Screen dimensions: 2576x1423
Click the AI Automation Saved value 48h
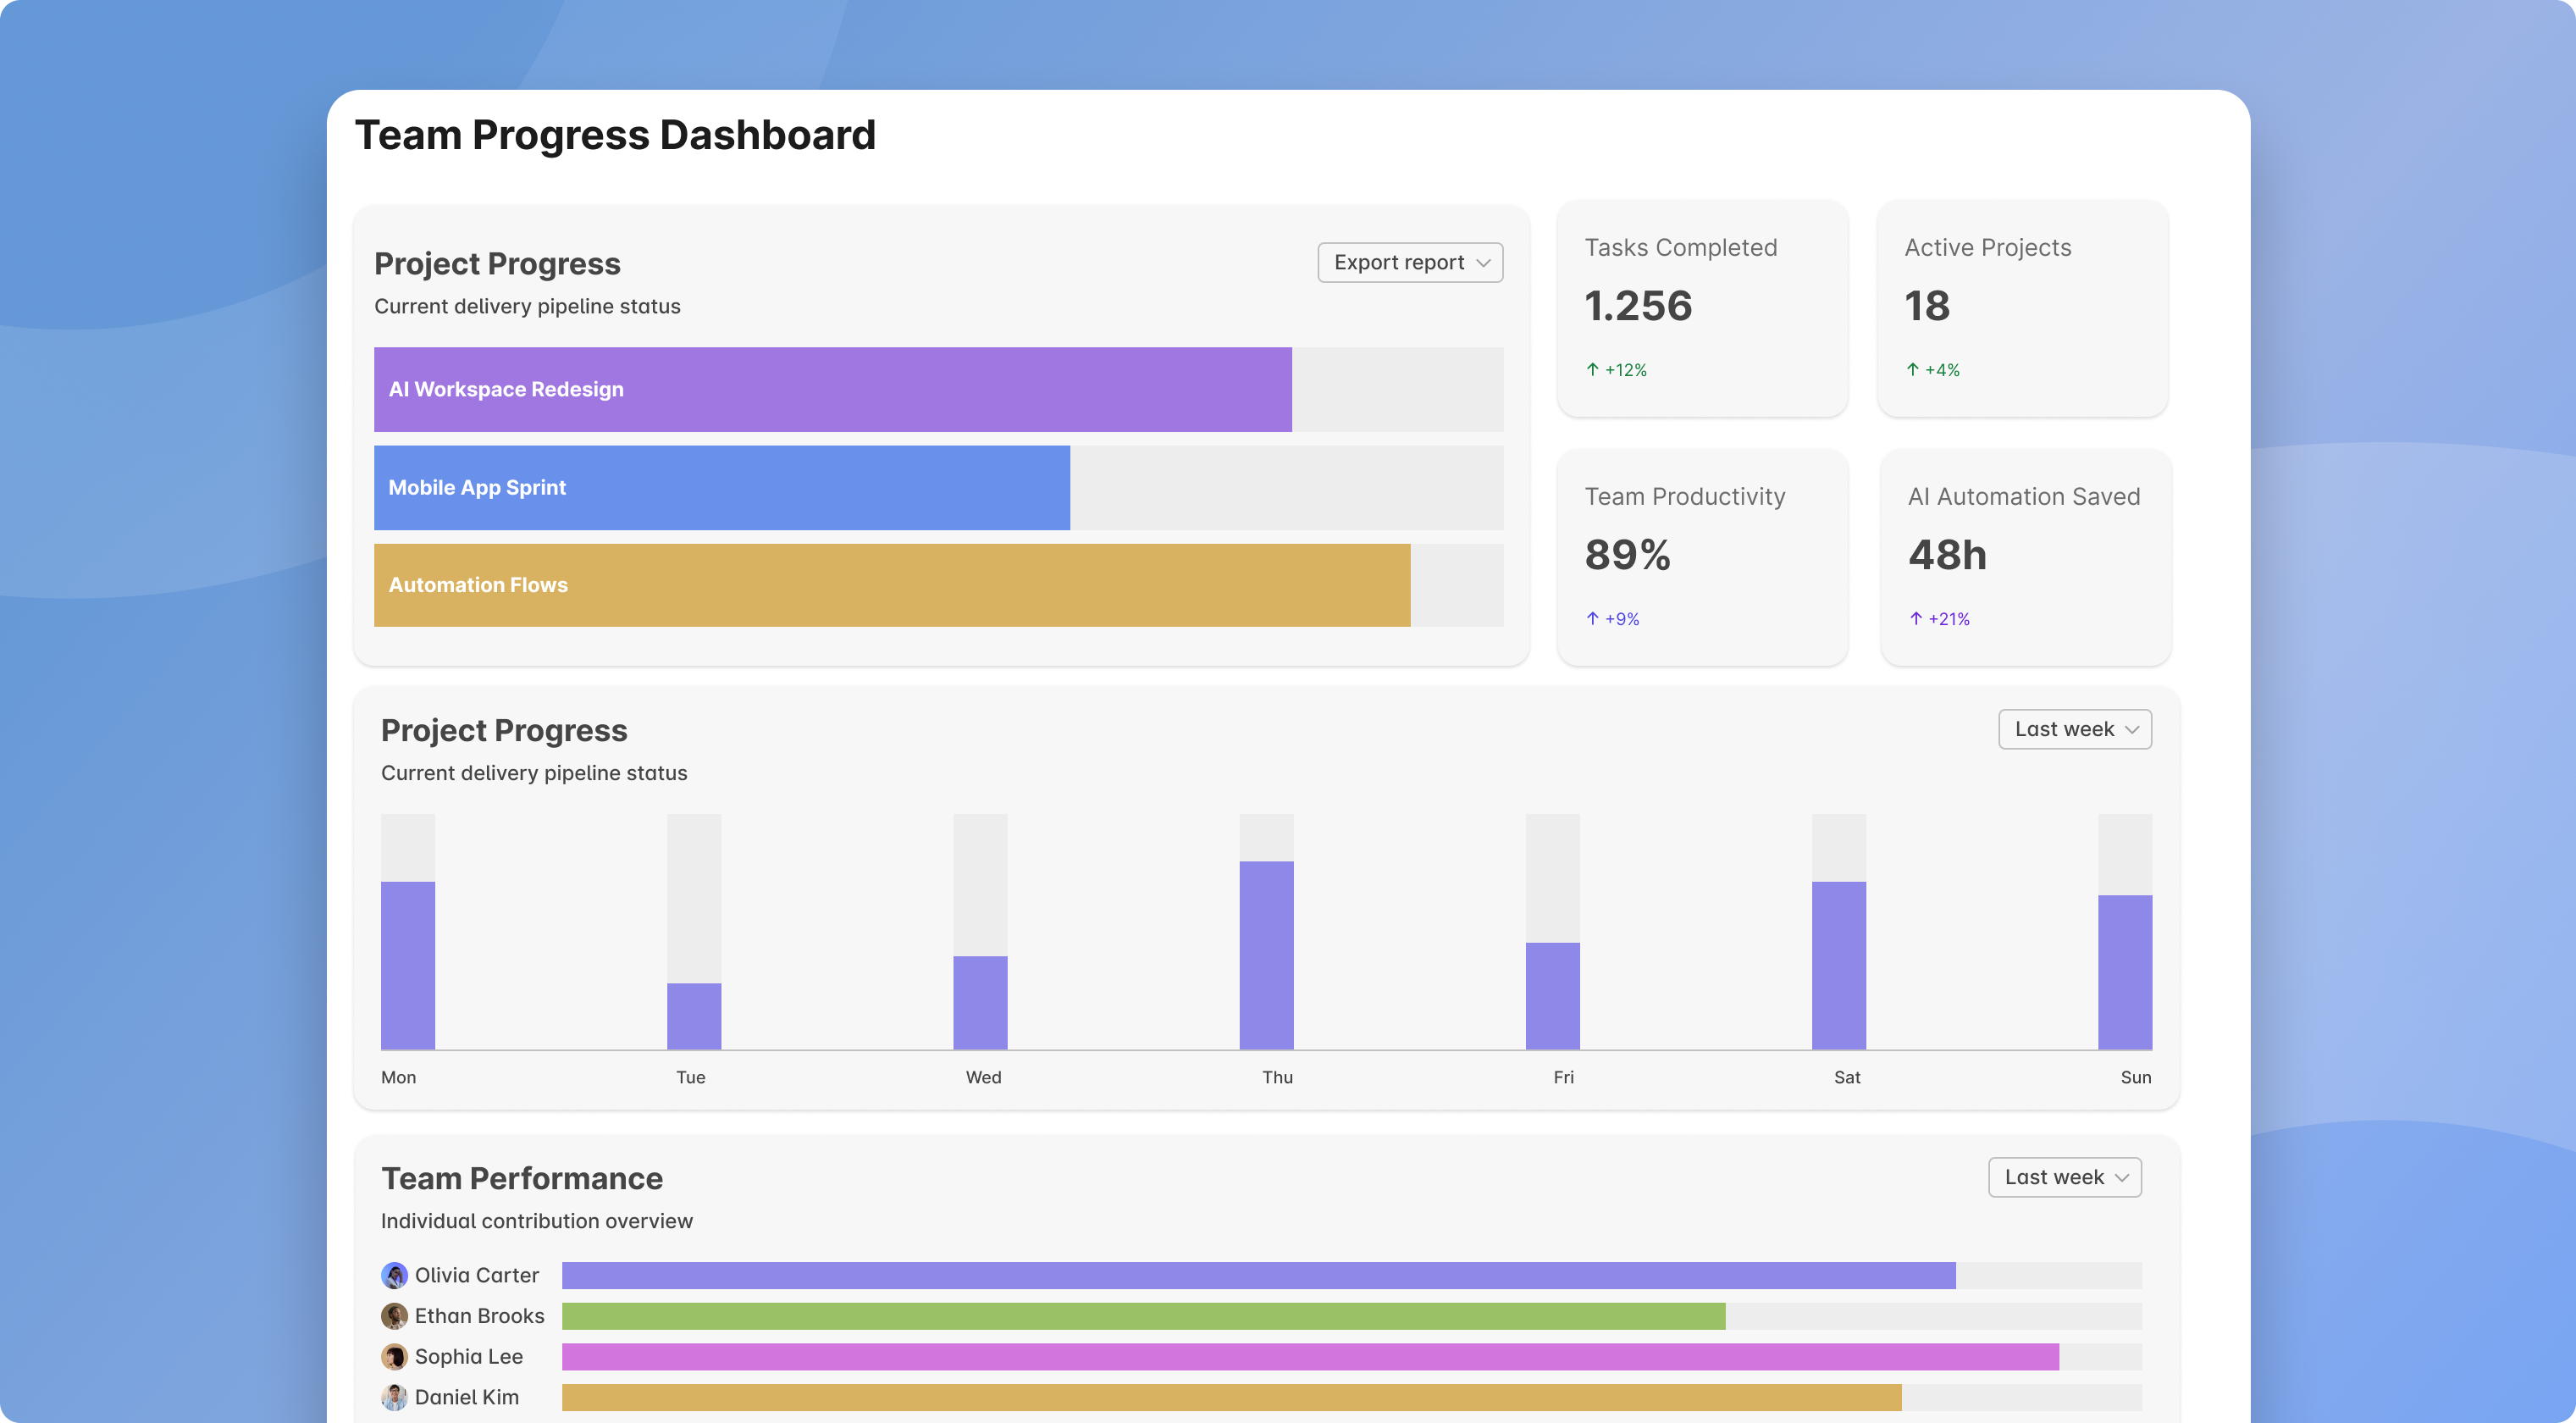point(1947,555)
